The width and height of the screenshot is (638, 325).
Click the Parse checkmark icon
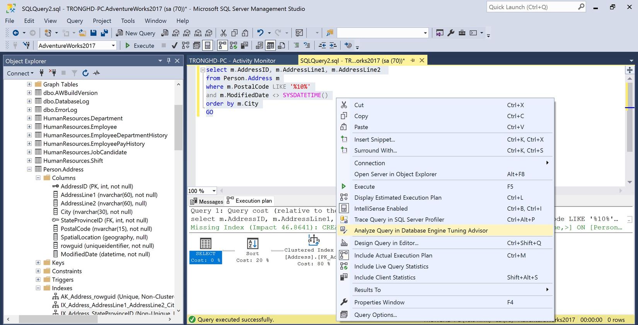tap(174, 46)
